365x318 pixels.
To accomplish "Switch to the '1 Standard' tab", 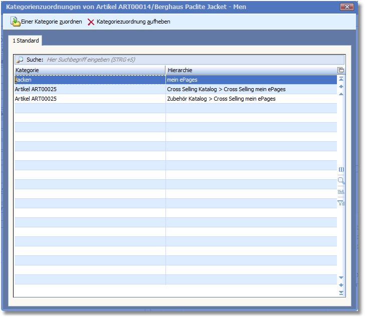I will point(26,41).
